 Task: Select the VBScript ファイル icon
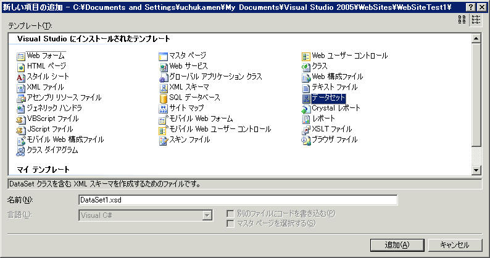pyautogui.click(x=20, y=120)
